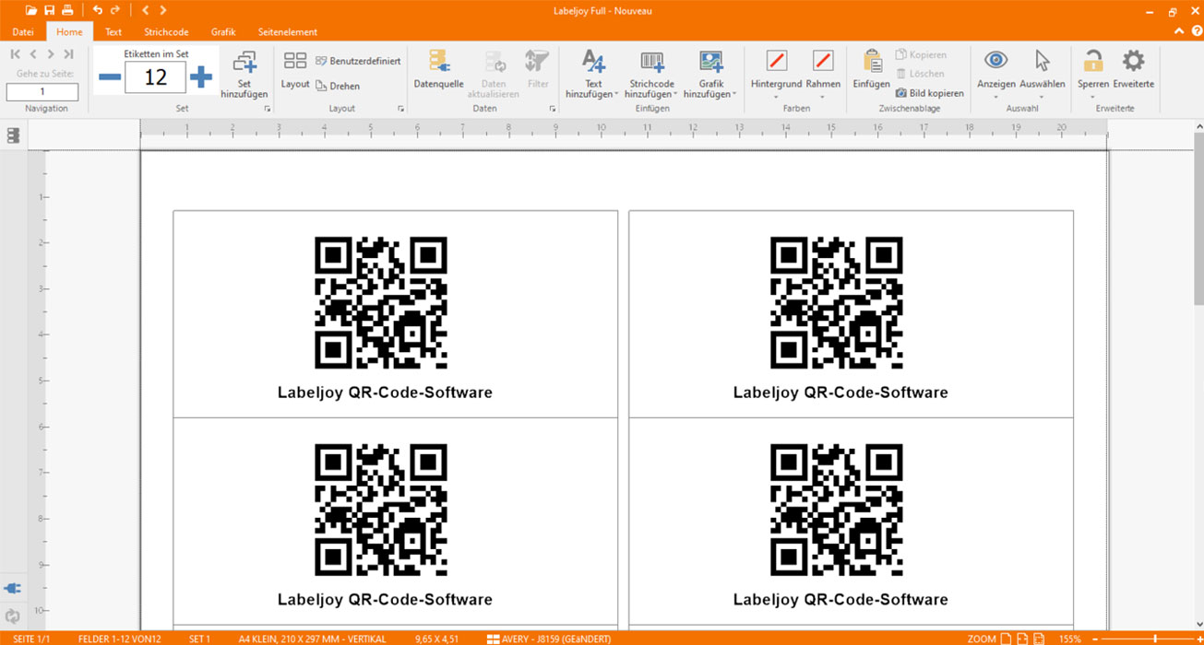This screenshot has width=1204, height=645.
Task: Select the top-right QR code label
Action: [x=837, y=302]
